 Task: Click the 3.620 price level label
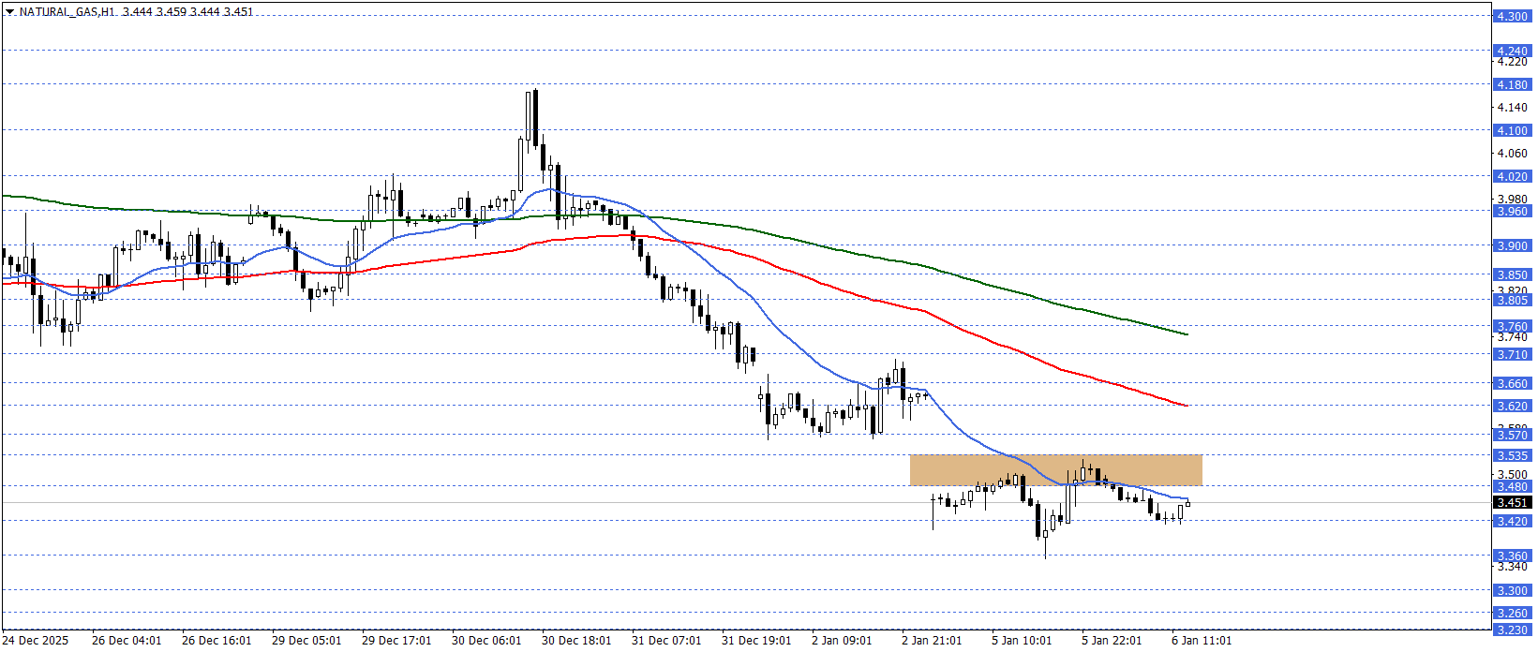(1511, 406)
